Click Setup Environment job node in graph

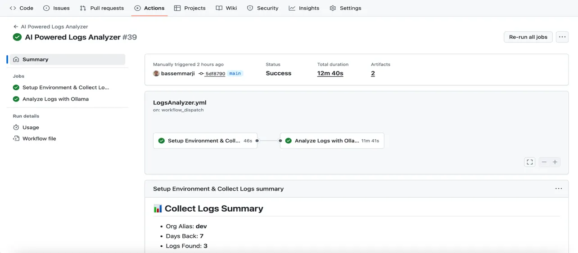[x=205, y=141]
